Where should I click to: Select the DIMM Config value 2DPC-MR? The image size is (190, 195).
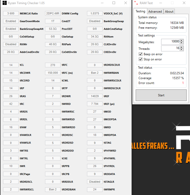click(53, 13)
